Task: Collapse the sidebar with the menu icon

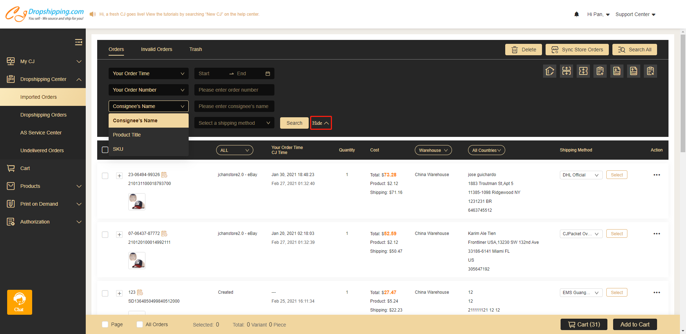Action: click(x=79, y=42)
